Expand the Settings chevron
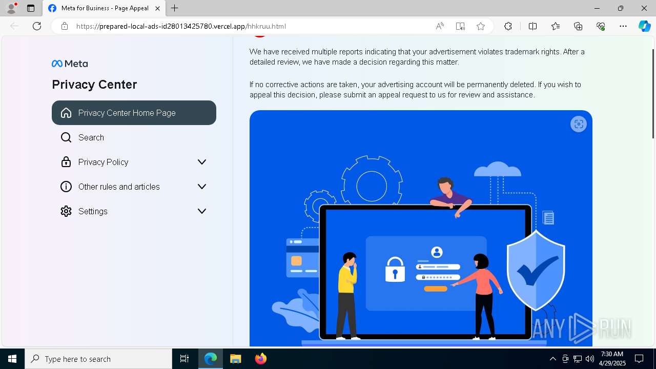 (202, 211)
